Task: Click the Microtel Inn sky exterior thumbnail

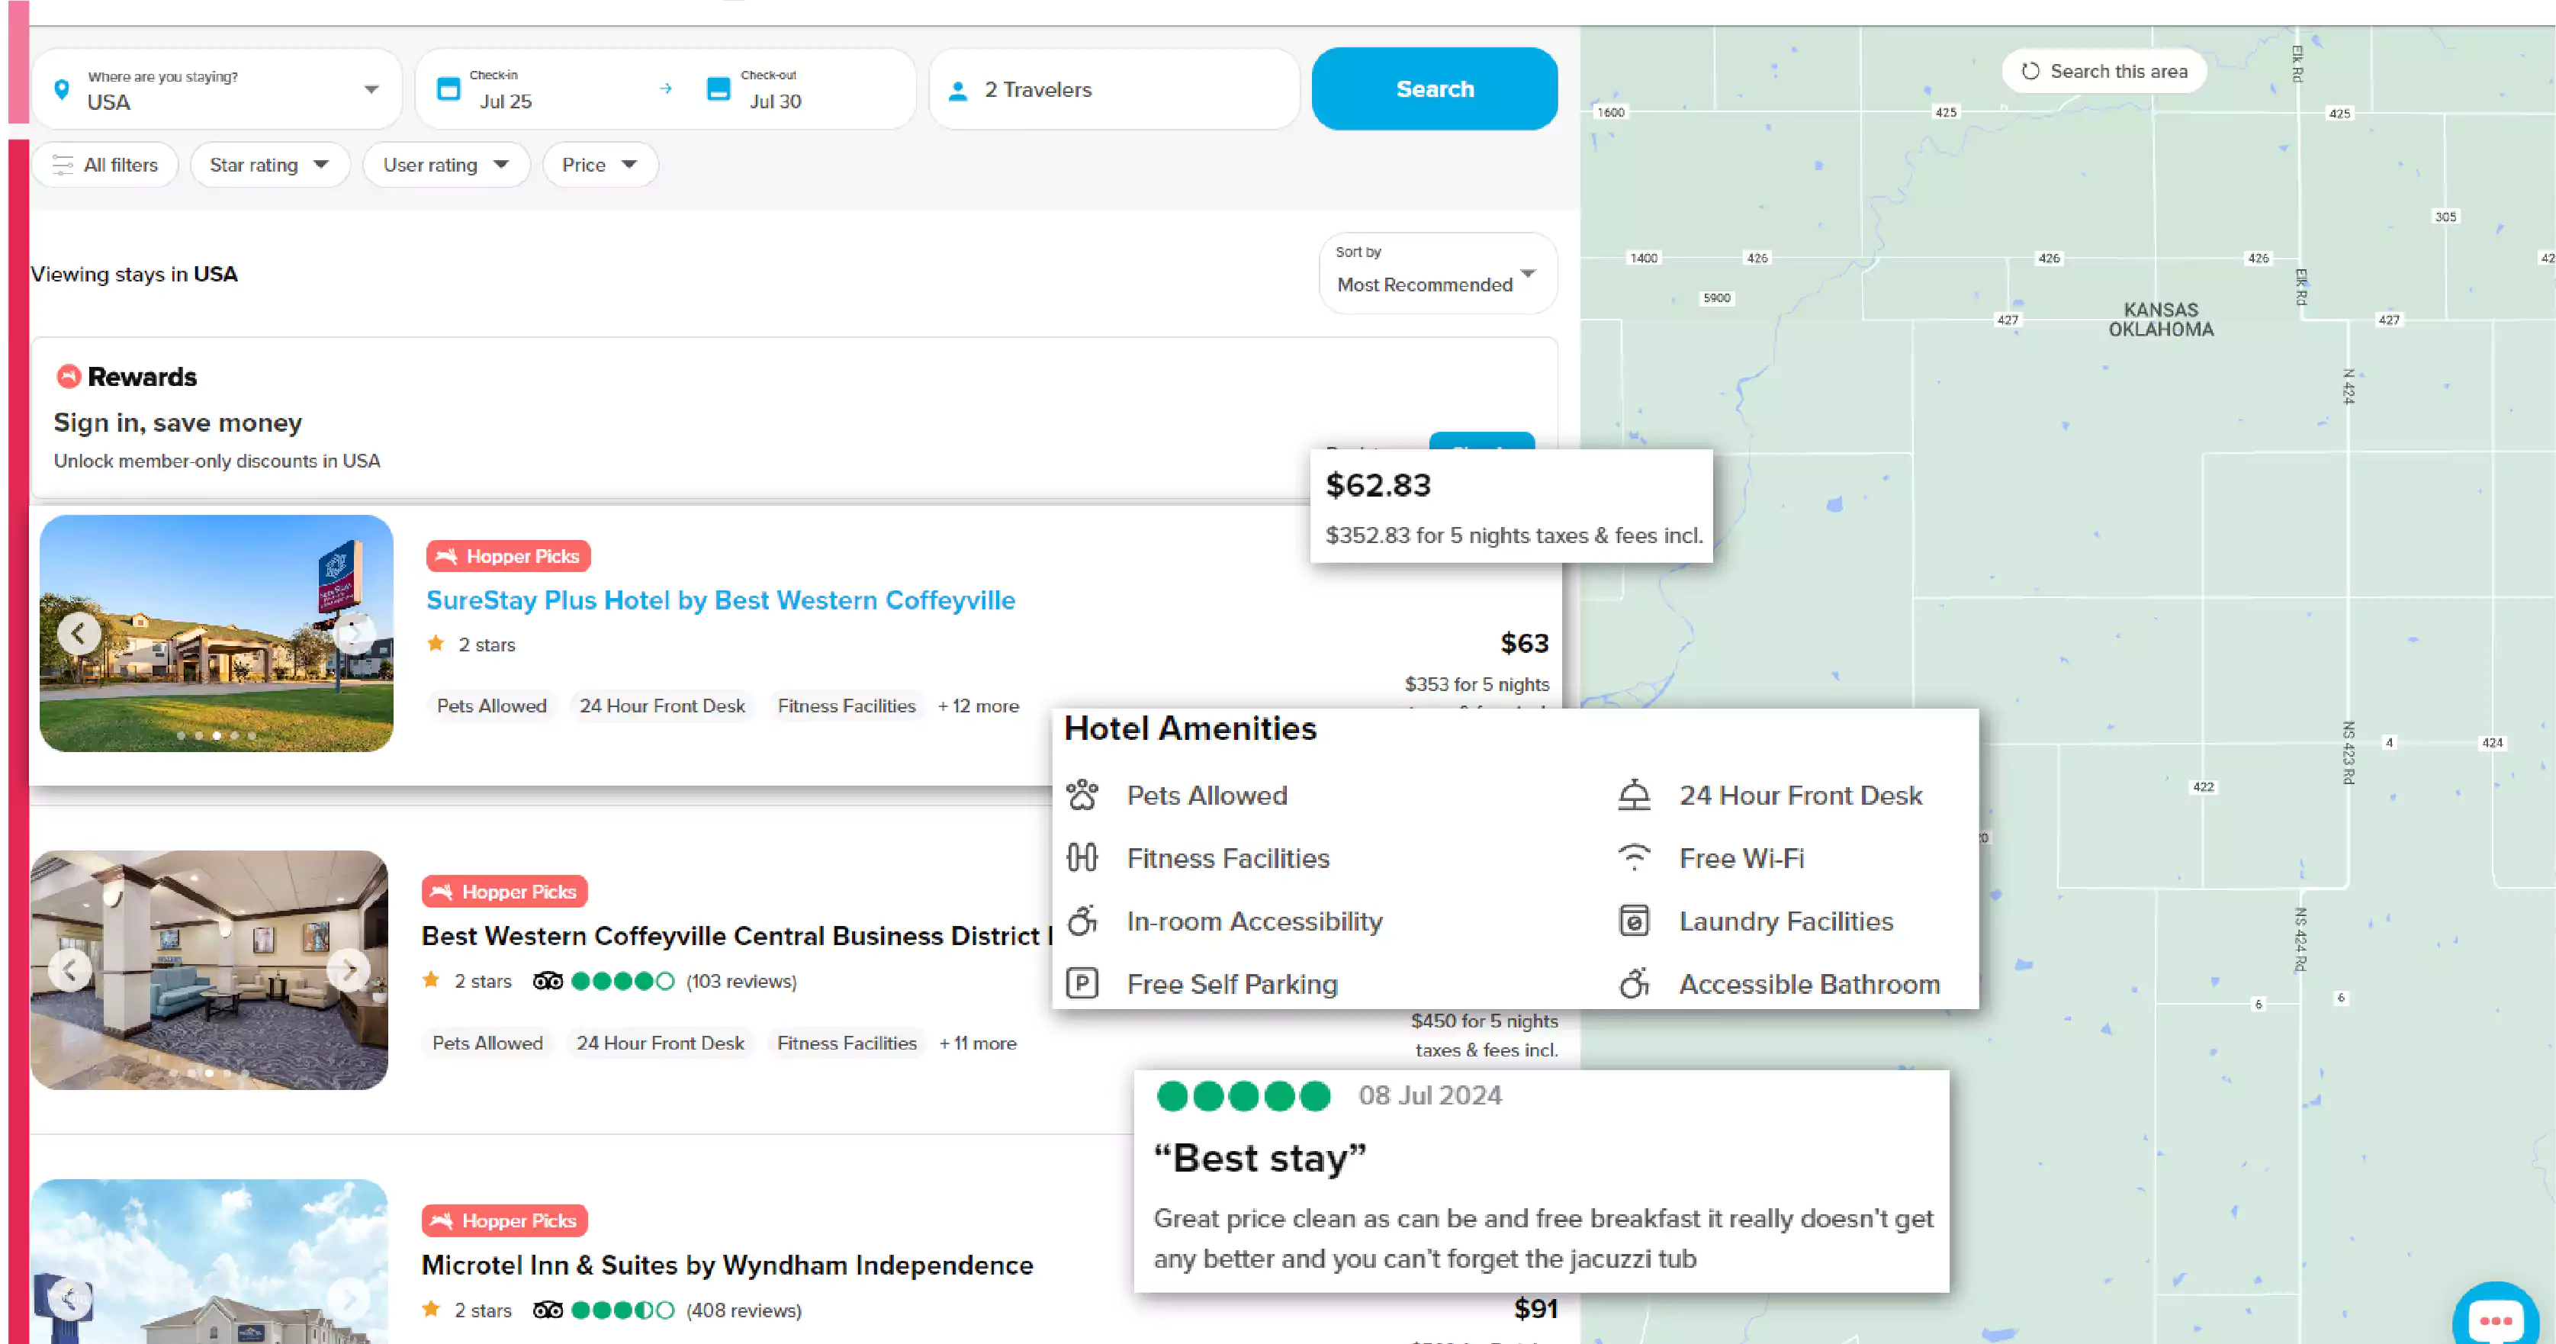Action: [x=209, y=1262]
